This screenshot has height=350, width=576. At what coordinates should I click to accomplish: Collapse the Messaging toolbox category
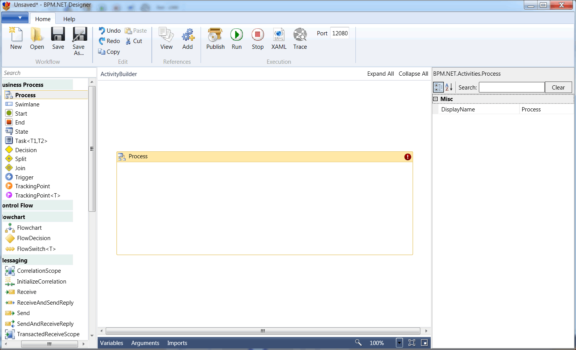[37, 260]
